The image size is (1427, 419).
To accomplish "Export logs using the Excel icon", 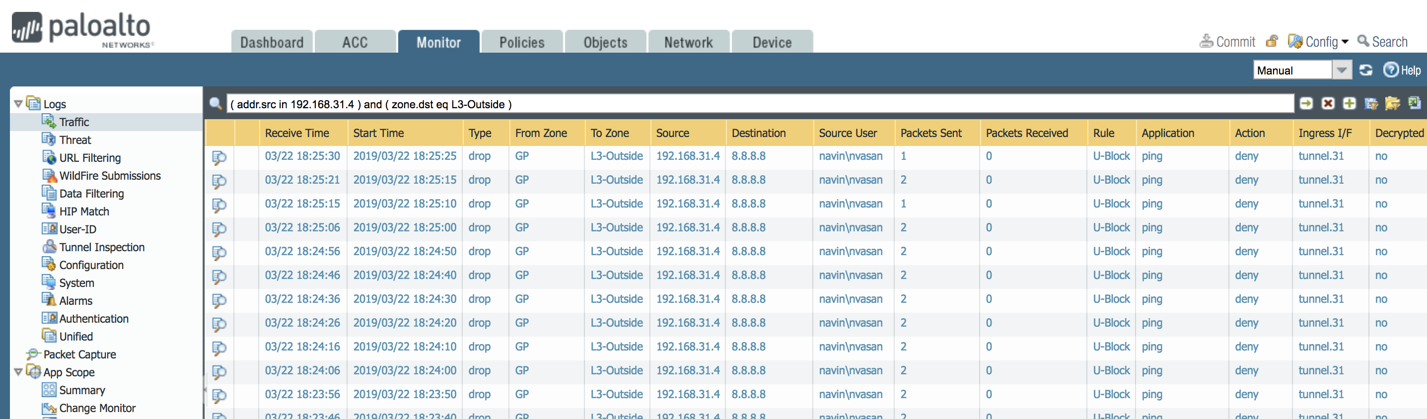I will coord(1414,104).
